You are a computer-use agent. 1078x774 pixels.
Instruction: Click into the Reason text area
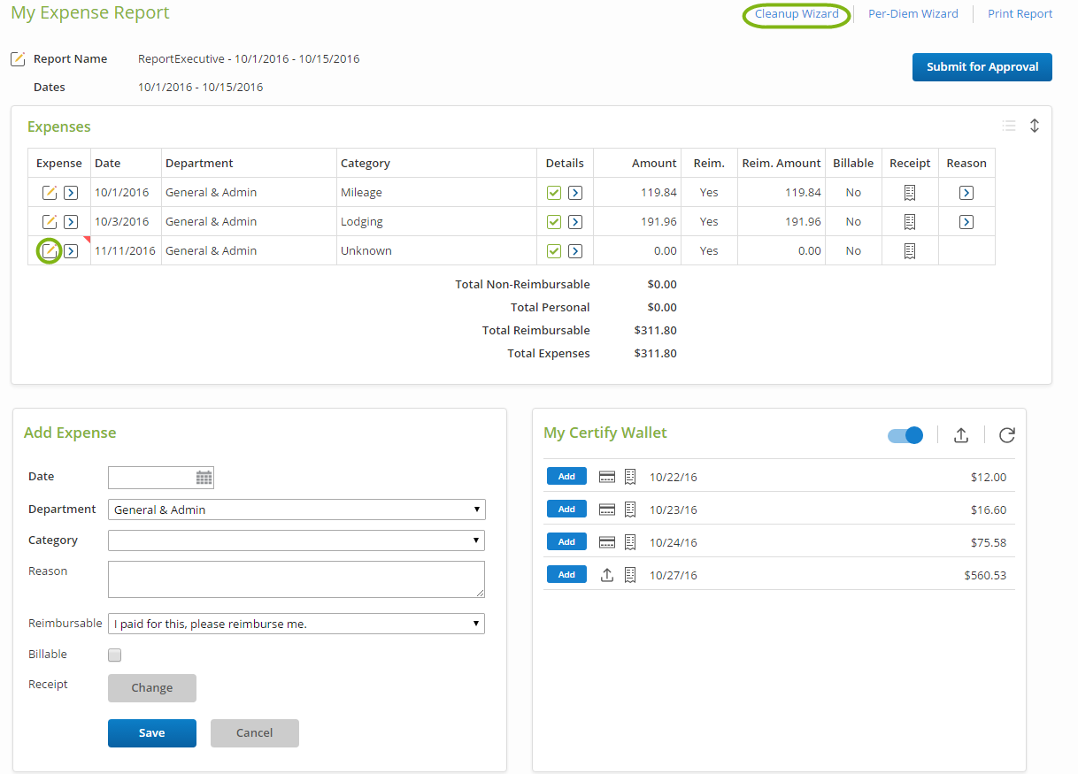[296, 579]
